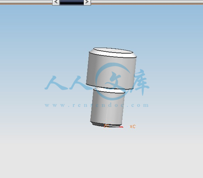Click the dark horizontal scrollbar thumb
Viewport: 203px width, 178px height.
coord(72,2)
